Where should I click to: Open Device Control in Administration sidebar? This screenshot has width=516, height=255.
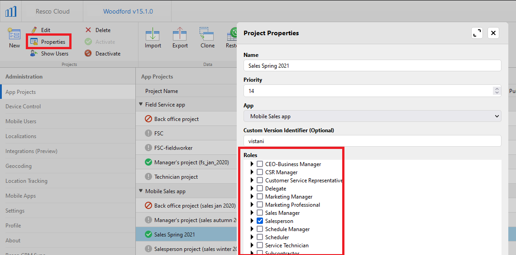pos(23,107)
